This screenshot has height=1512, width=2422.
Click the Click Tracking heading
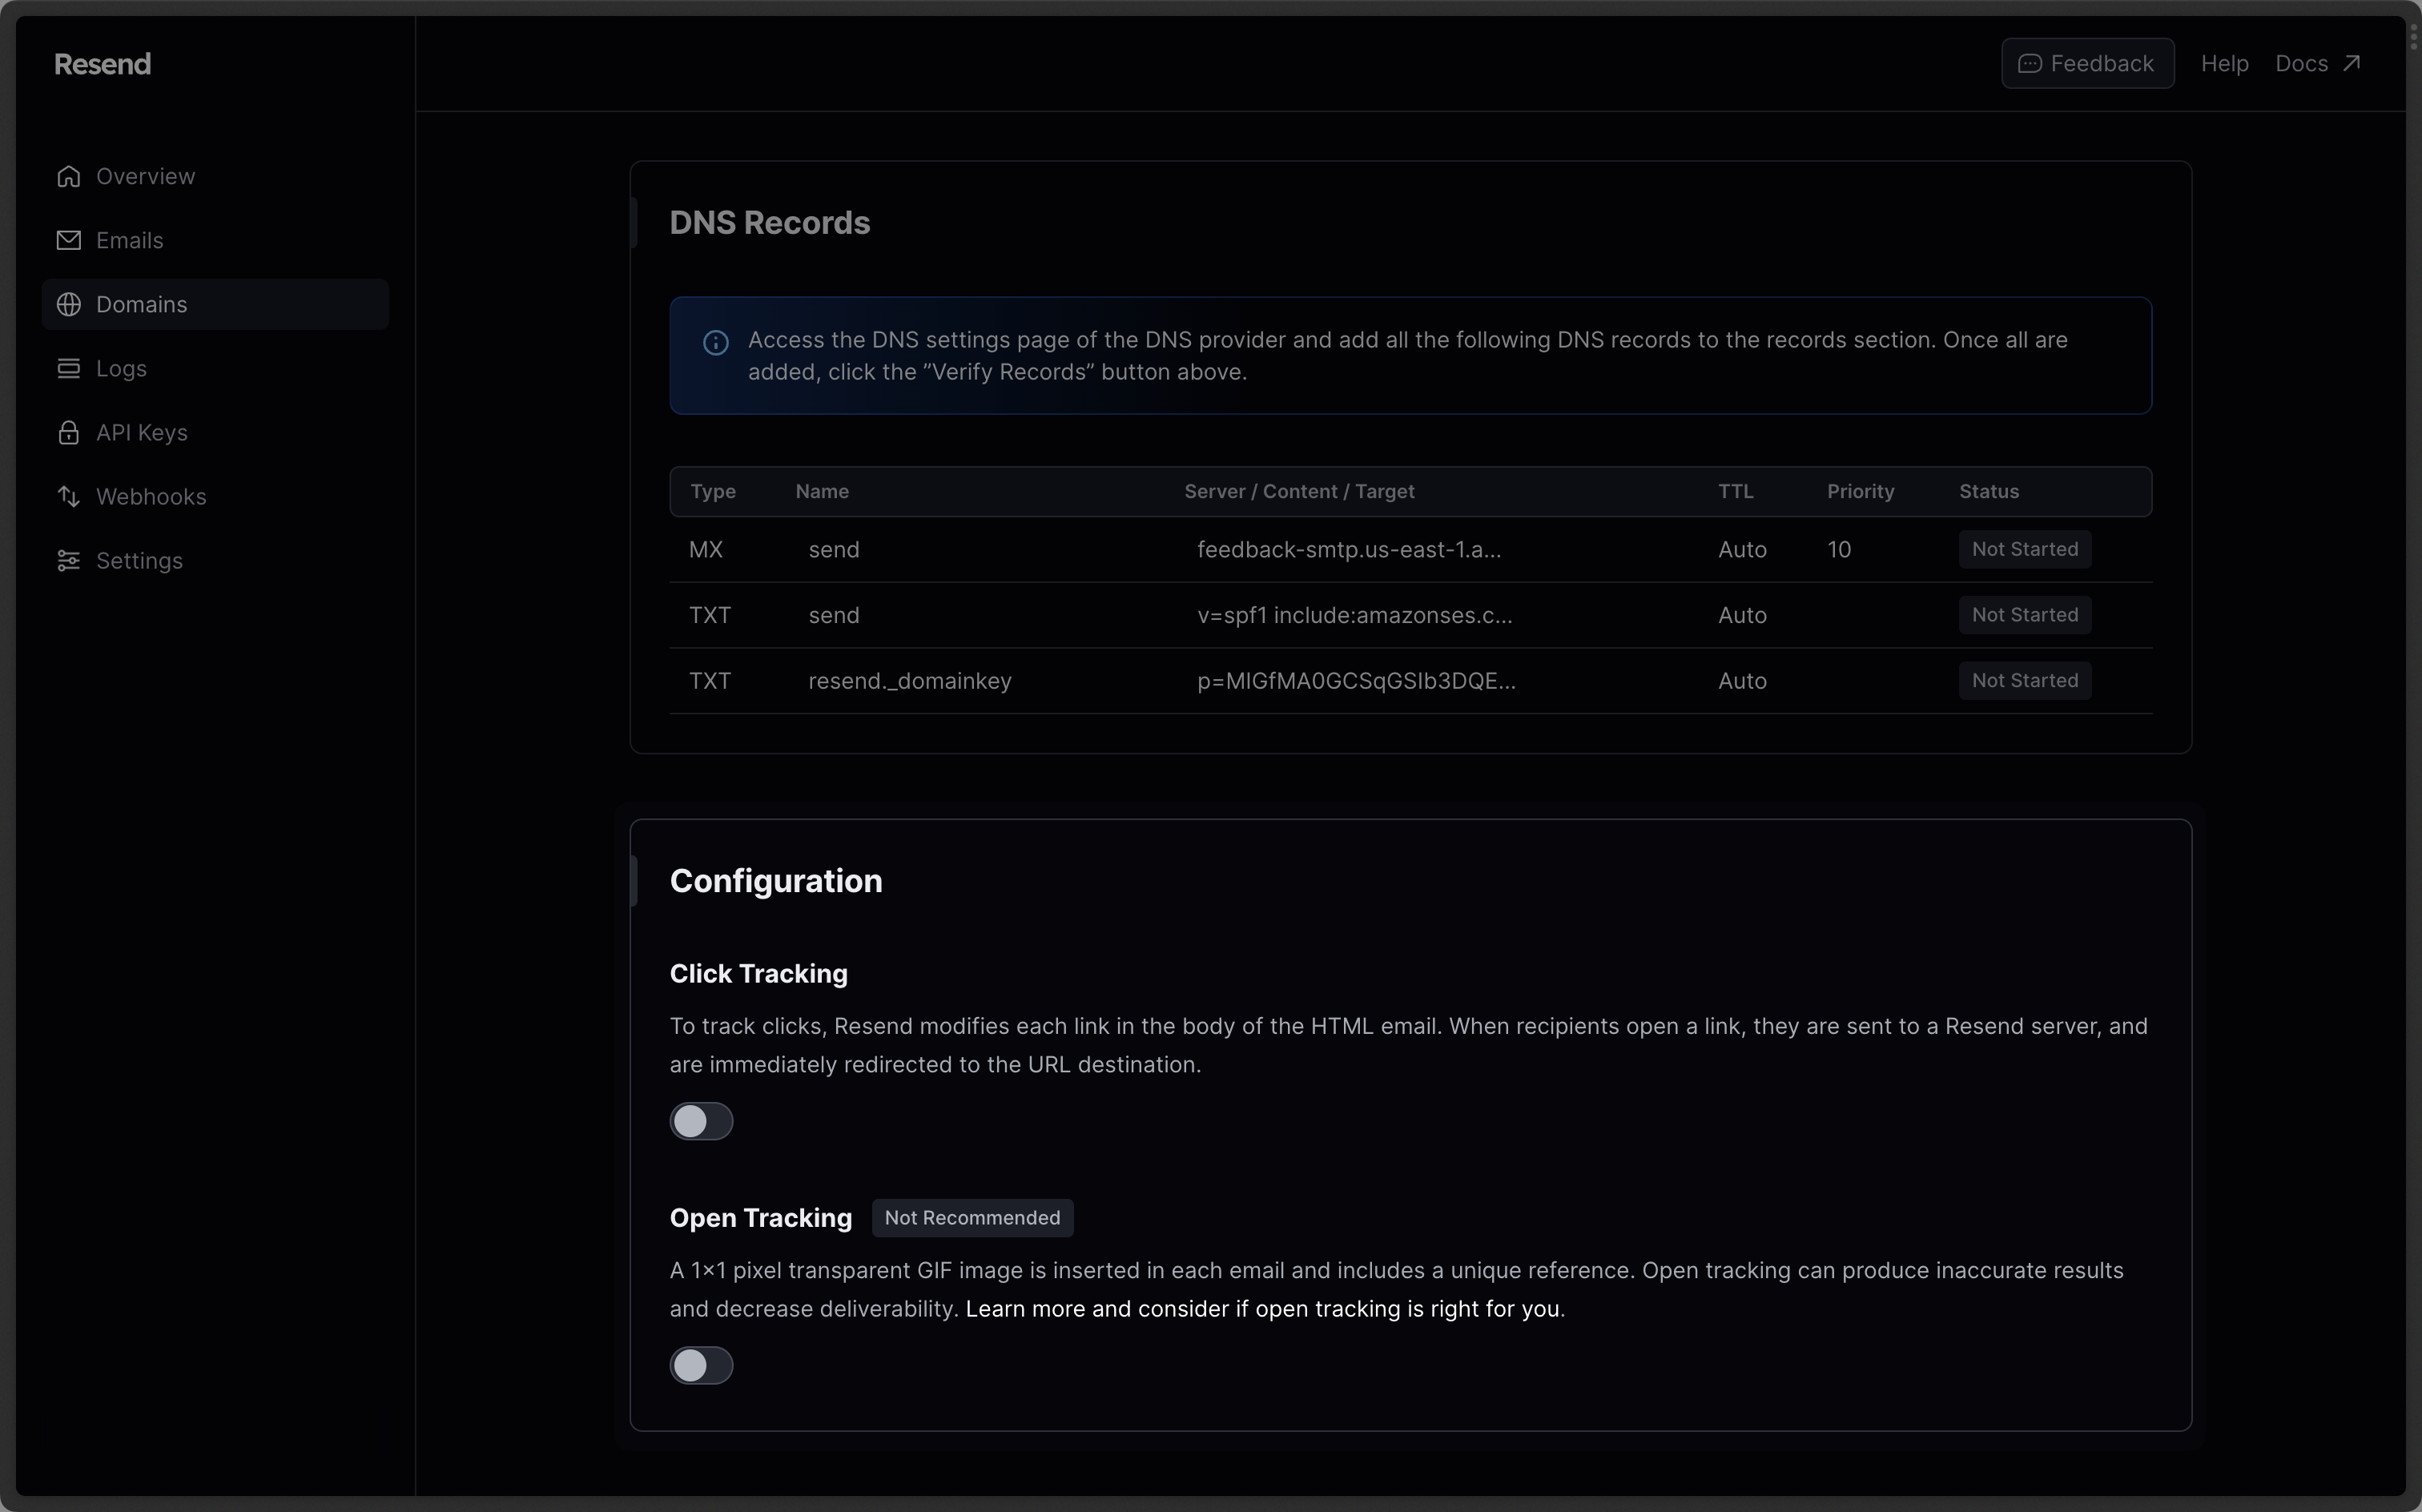click(758, 973)
